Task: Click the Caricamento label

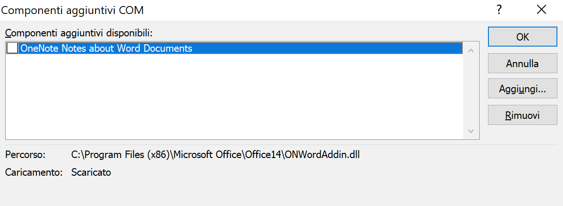Action: (34, 172)
